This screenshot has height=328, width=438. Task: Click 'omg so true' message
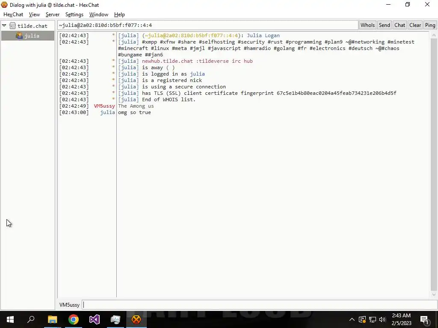click(x=134, y=112)
